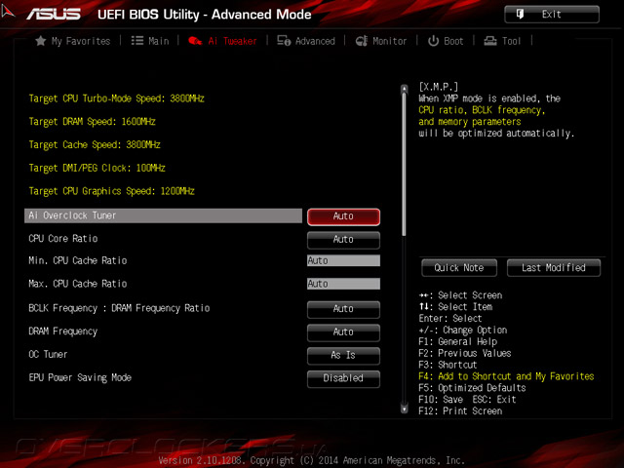Click the My Favorites star icon
The height and width of the screenshot is (468, 624).
click(41, 41)
